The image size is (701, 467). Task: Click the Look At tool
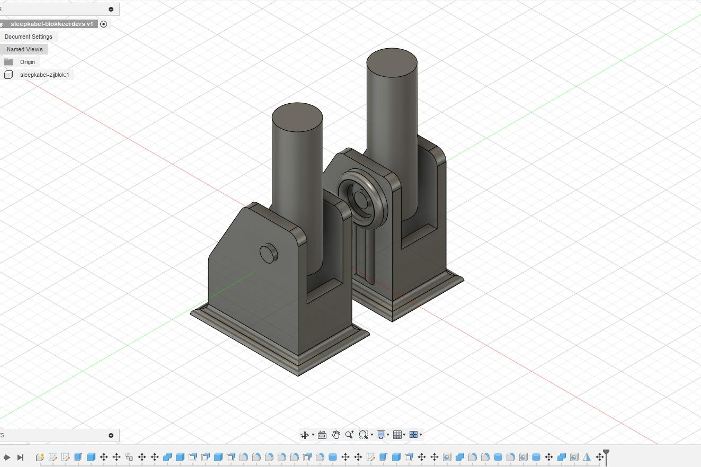point(322,435)
